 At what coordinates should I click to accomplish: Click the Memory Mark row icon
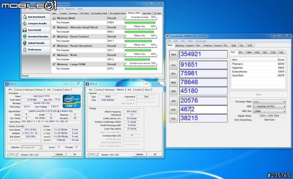pyautogui.click(x=54, y=18)
